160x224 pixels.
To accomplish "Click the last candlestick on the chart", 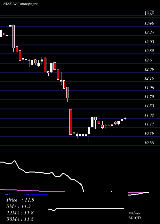I will pos(125,118).
